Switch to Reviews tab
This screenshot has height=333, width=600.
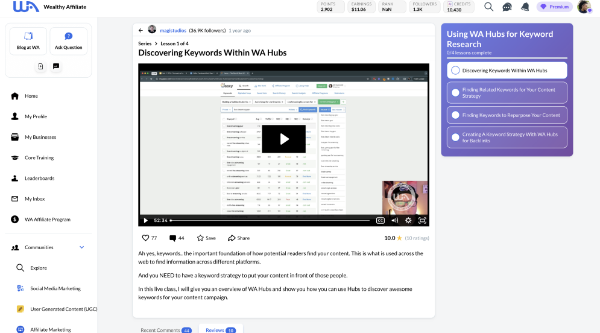coord(221,329)
